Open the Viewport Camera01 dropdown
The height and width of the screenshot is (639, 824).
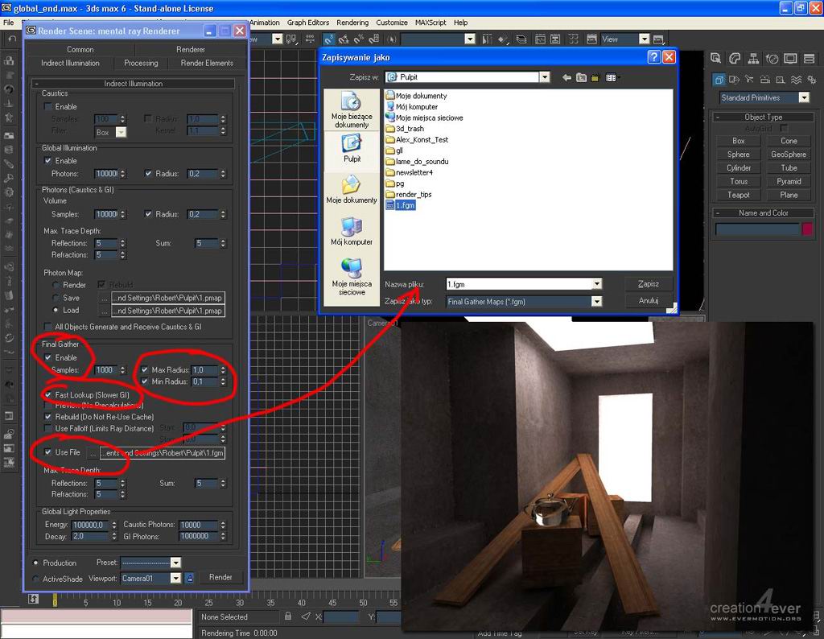click(175, 578)
